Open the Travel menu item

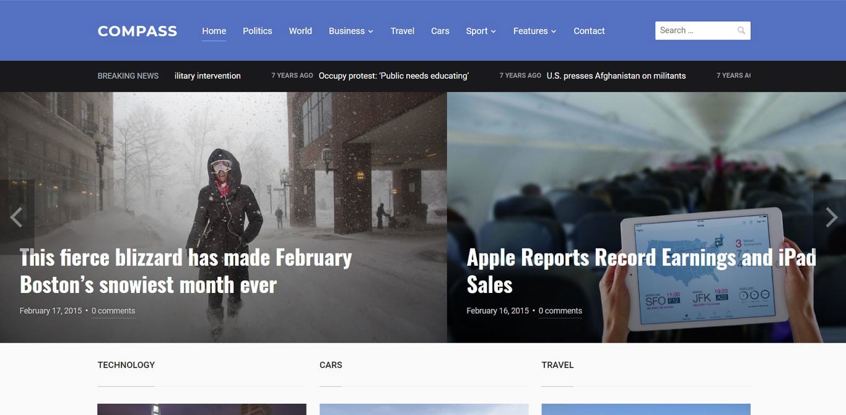(x=403, y=31)
